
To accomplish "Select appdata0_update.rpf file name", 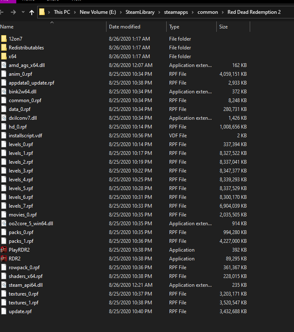I will point(31,83).
